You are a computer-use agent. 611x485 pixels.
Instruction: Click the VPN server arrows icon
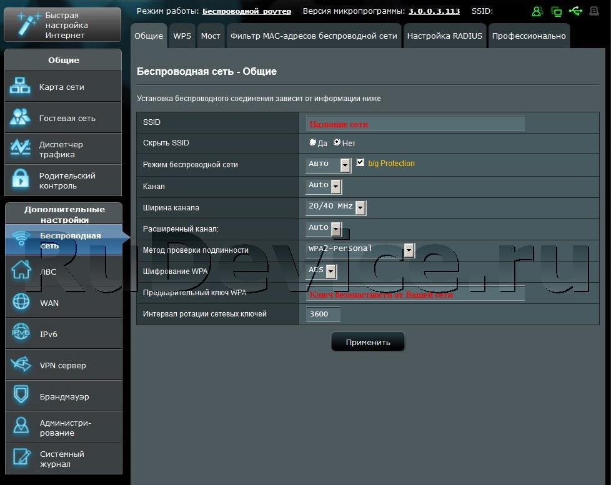coord(21,364)
